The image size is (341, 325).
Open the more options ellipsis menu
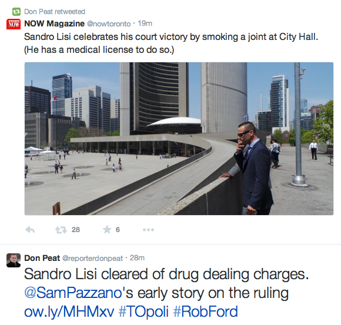tap(148, 230)
